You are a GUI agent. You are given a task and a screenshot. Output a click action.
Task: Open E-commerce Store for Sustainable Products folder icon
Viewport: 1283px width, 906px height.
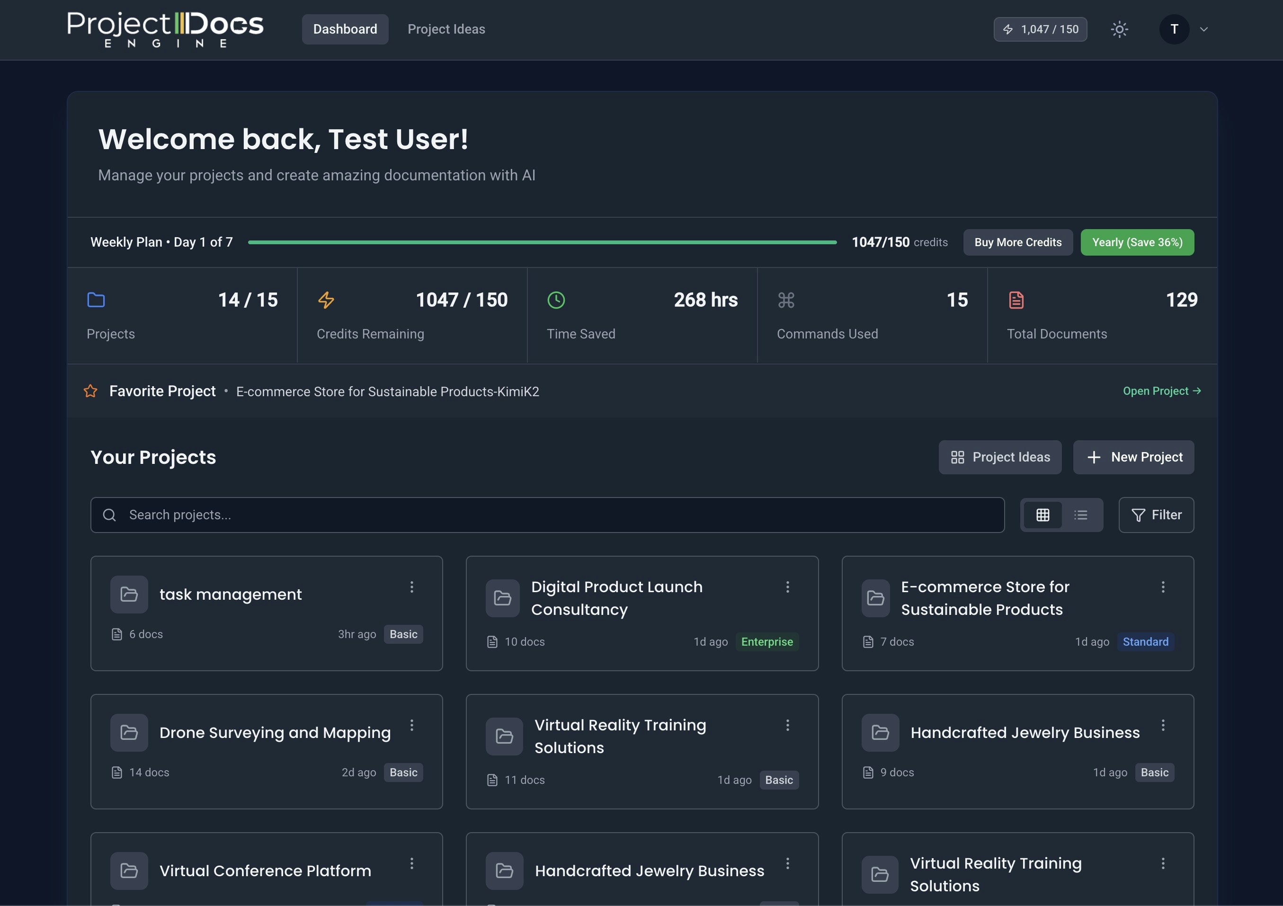coord(876,598)
